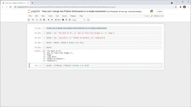Click the Logout button
The width and height of the screenshot is (191, 107).
[160, 11]
